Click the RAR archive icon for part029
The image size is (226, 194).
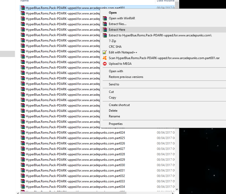coord(23,159)
